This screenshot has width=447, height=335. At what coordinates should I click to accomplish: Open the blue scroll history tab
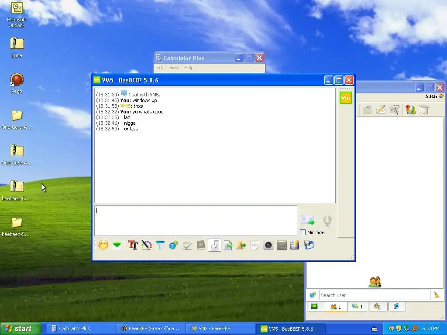click(396, 307)
